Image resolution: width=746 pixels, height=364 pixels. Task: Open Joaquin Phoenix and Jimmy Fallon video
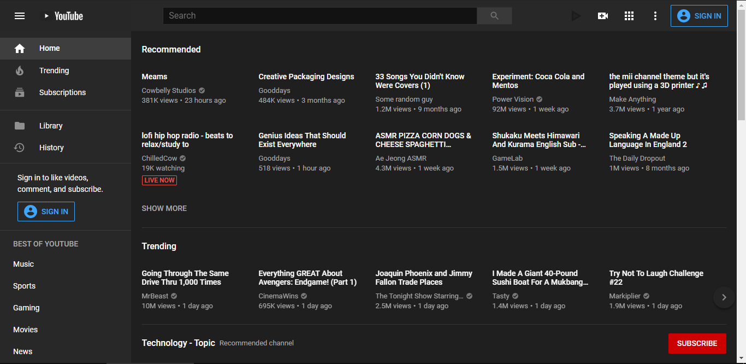424,278
